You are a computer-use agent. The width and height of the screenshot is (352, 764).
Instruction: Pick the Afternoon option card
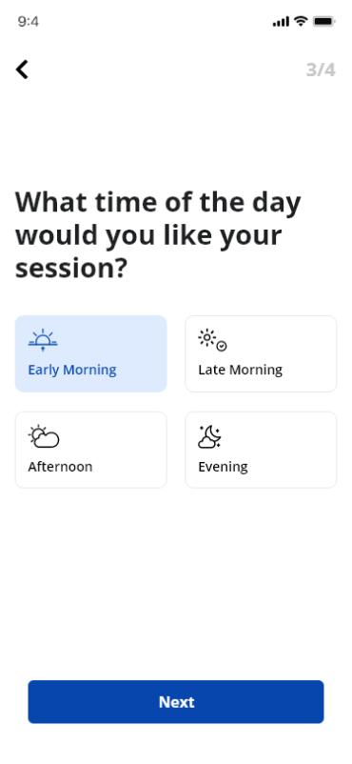(91, 450)
